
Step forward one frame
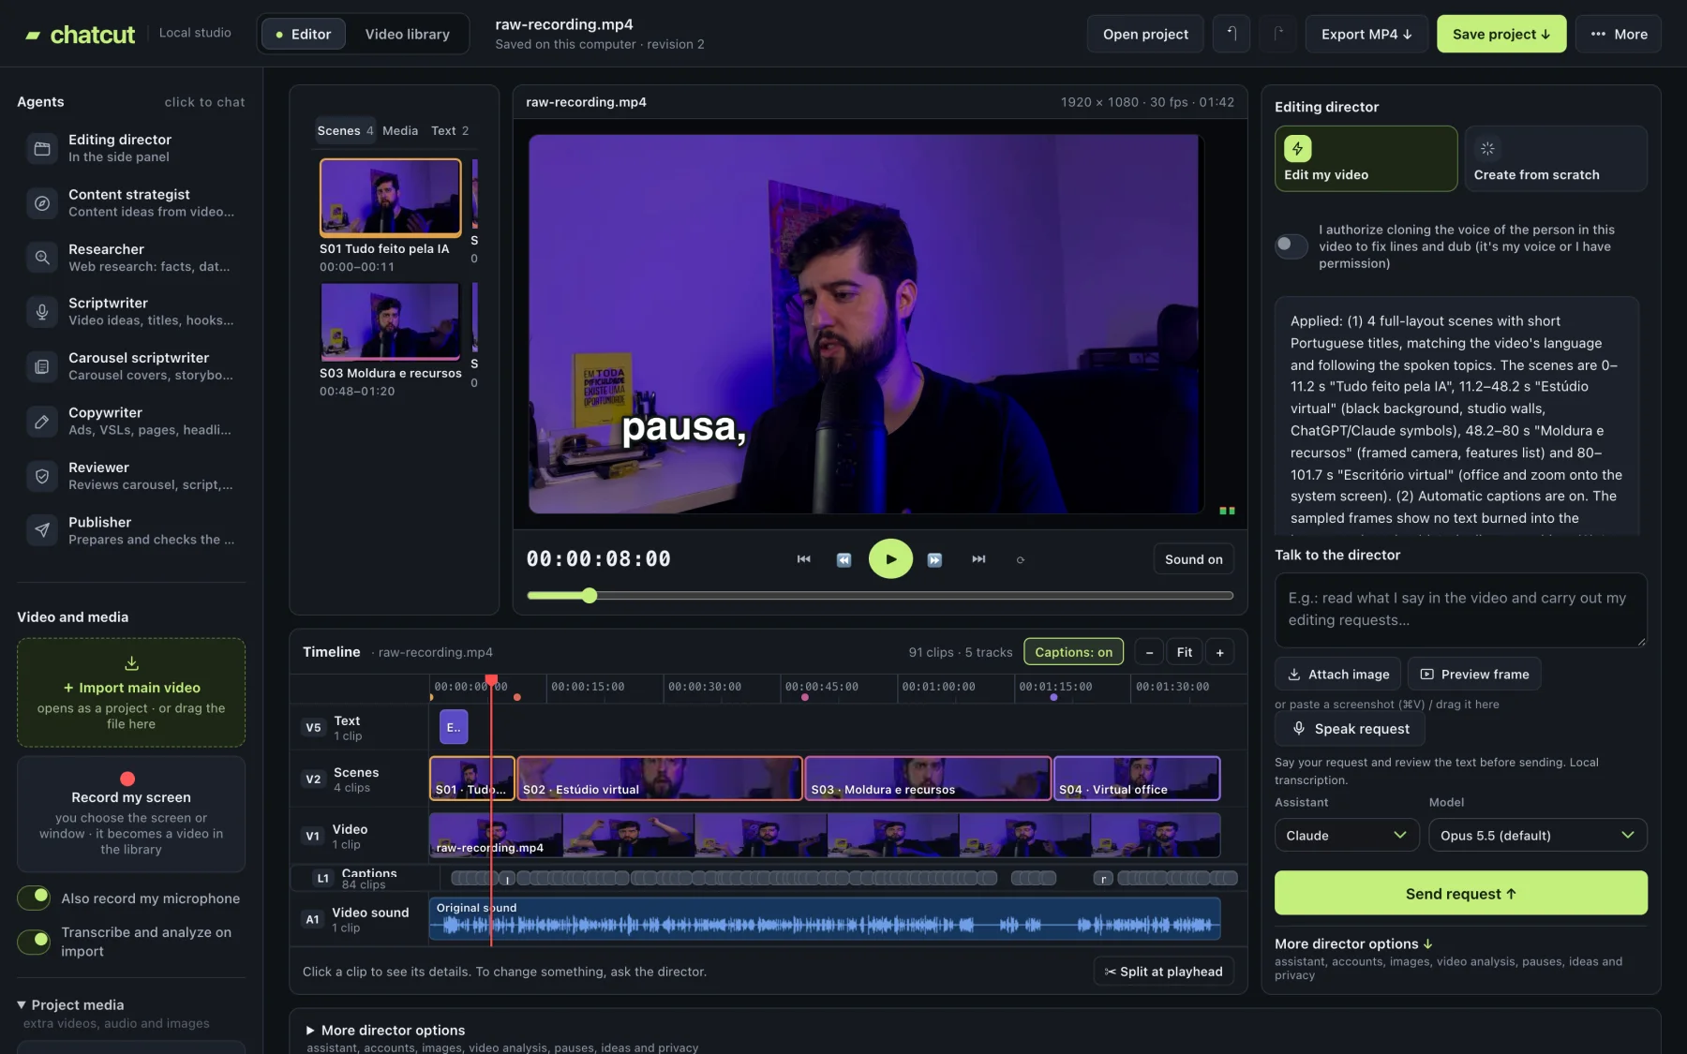click(934, 559)
